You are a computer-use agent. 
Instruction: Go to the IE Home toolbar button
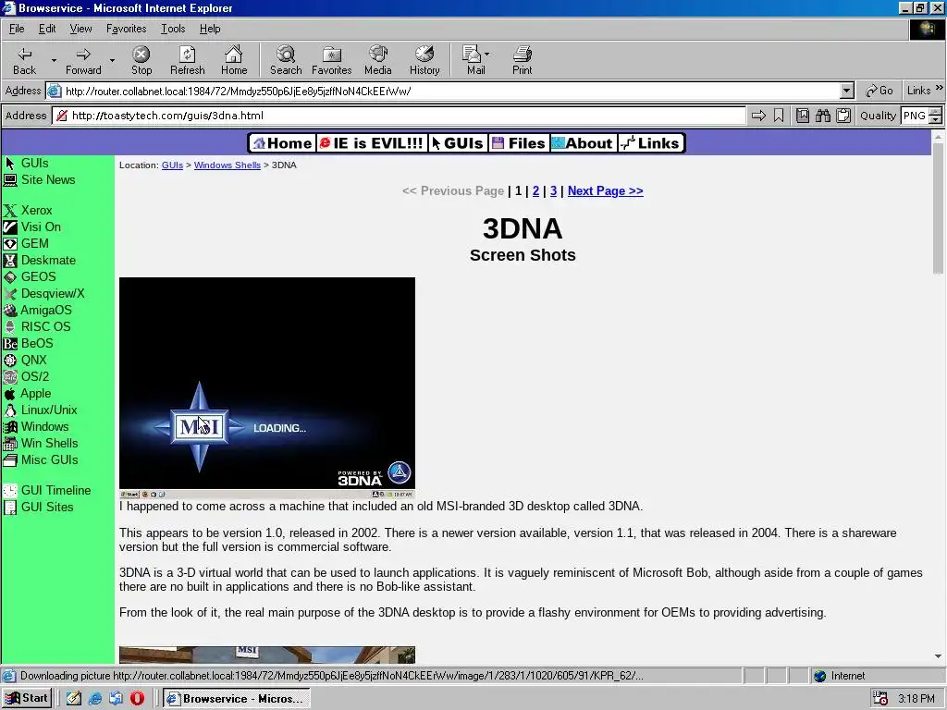234,60
